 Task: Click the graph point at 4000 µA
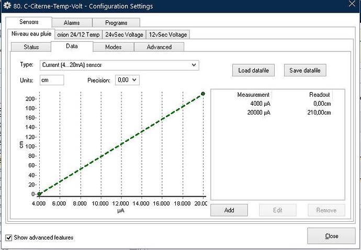39,194
